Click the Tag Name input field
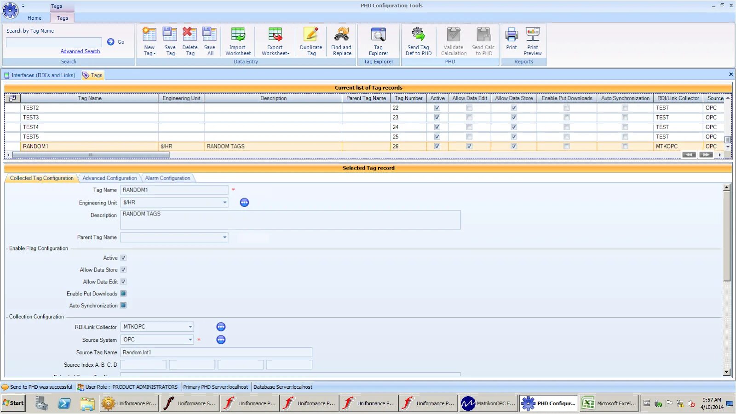The width and height of the screenshot is (736, 414). point(174,190)
